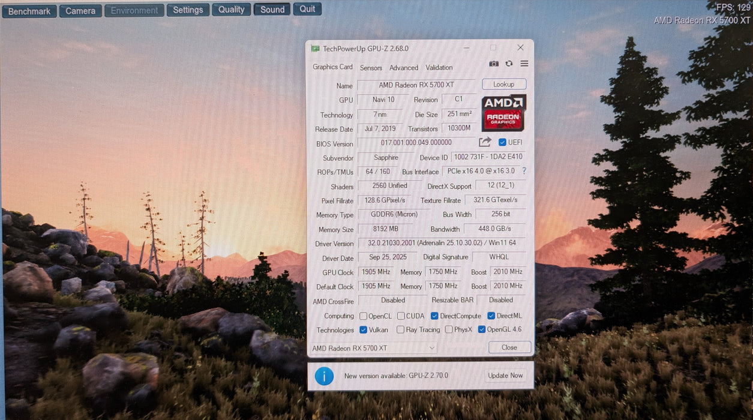Click the DirectX Support value "12 (12_1)"
Image resolution: width=753 pixels, height=420 pixels.
[x=500, y=186]
